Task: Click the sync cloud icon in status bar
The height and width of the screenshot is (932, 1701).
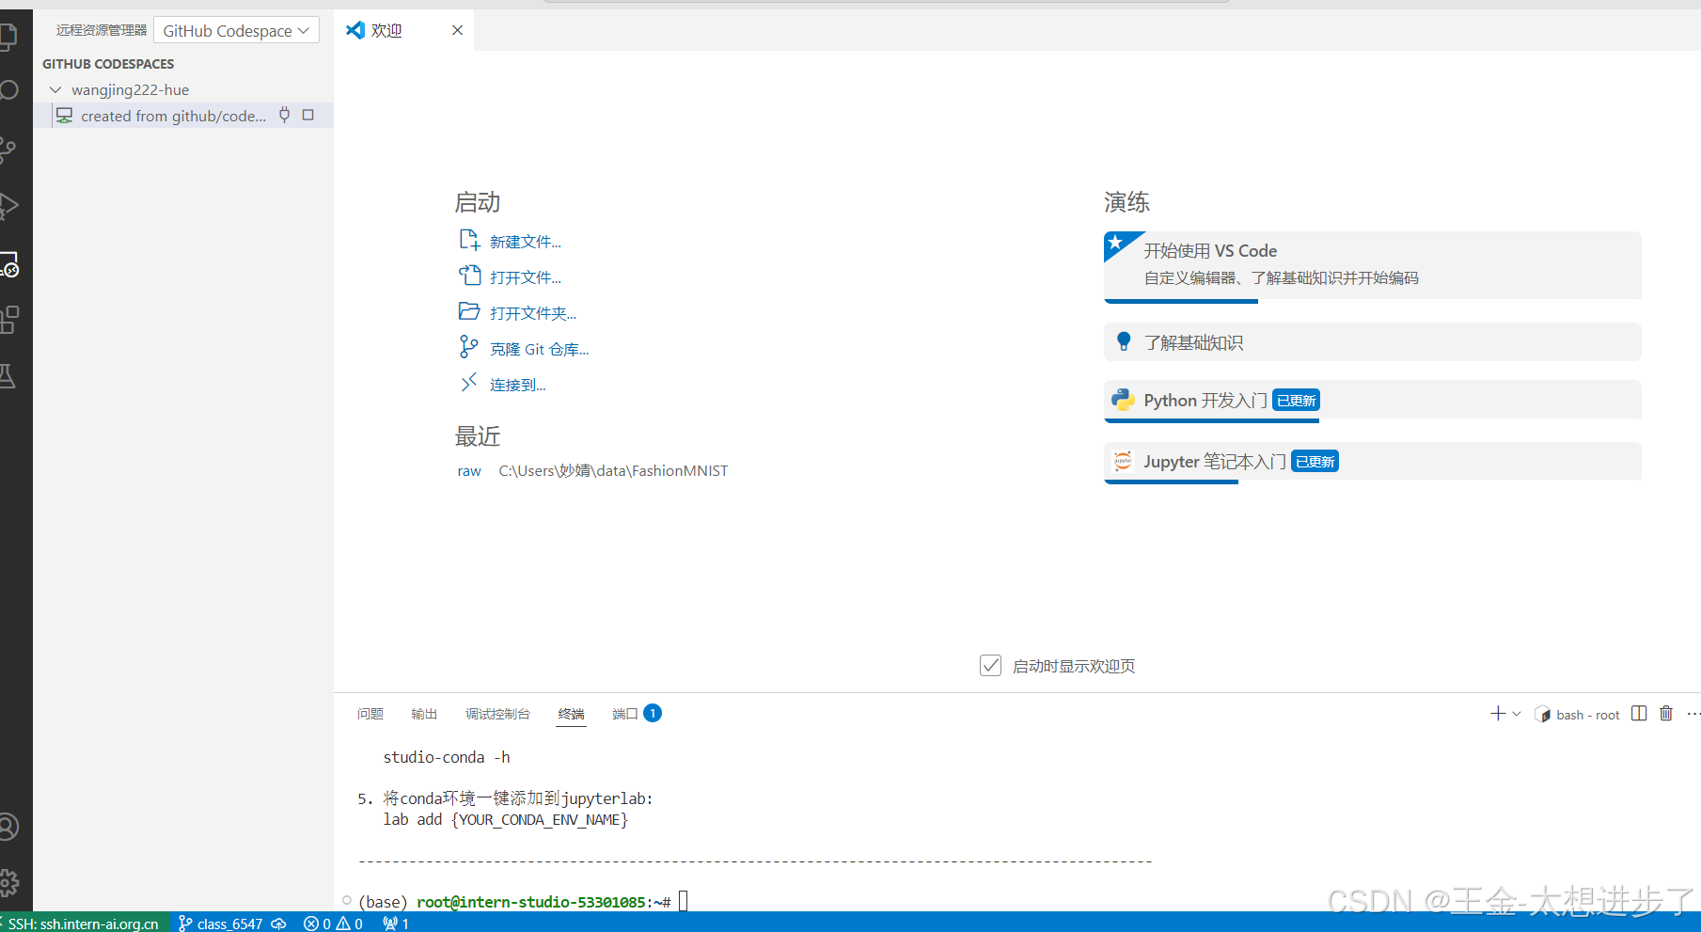Action: [278, 924]
